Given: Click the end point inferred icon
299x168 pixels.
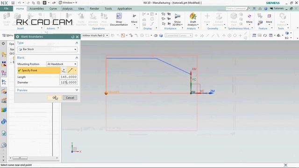Looking at the screenshot, I should [70, 70].
